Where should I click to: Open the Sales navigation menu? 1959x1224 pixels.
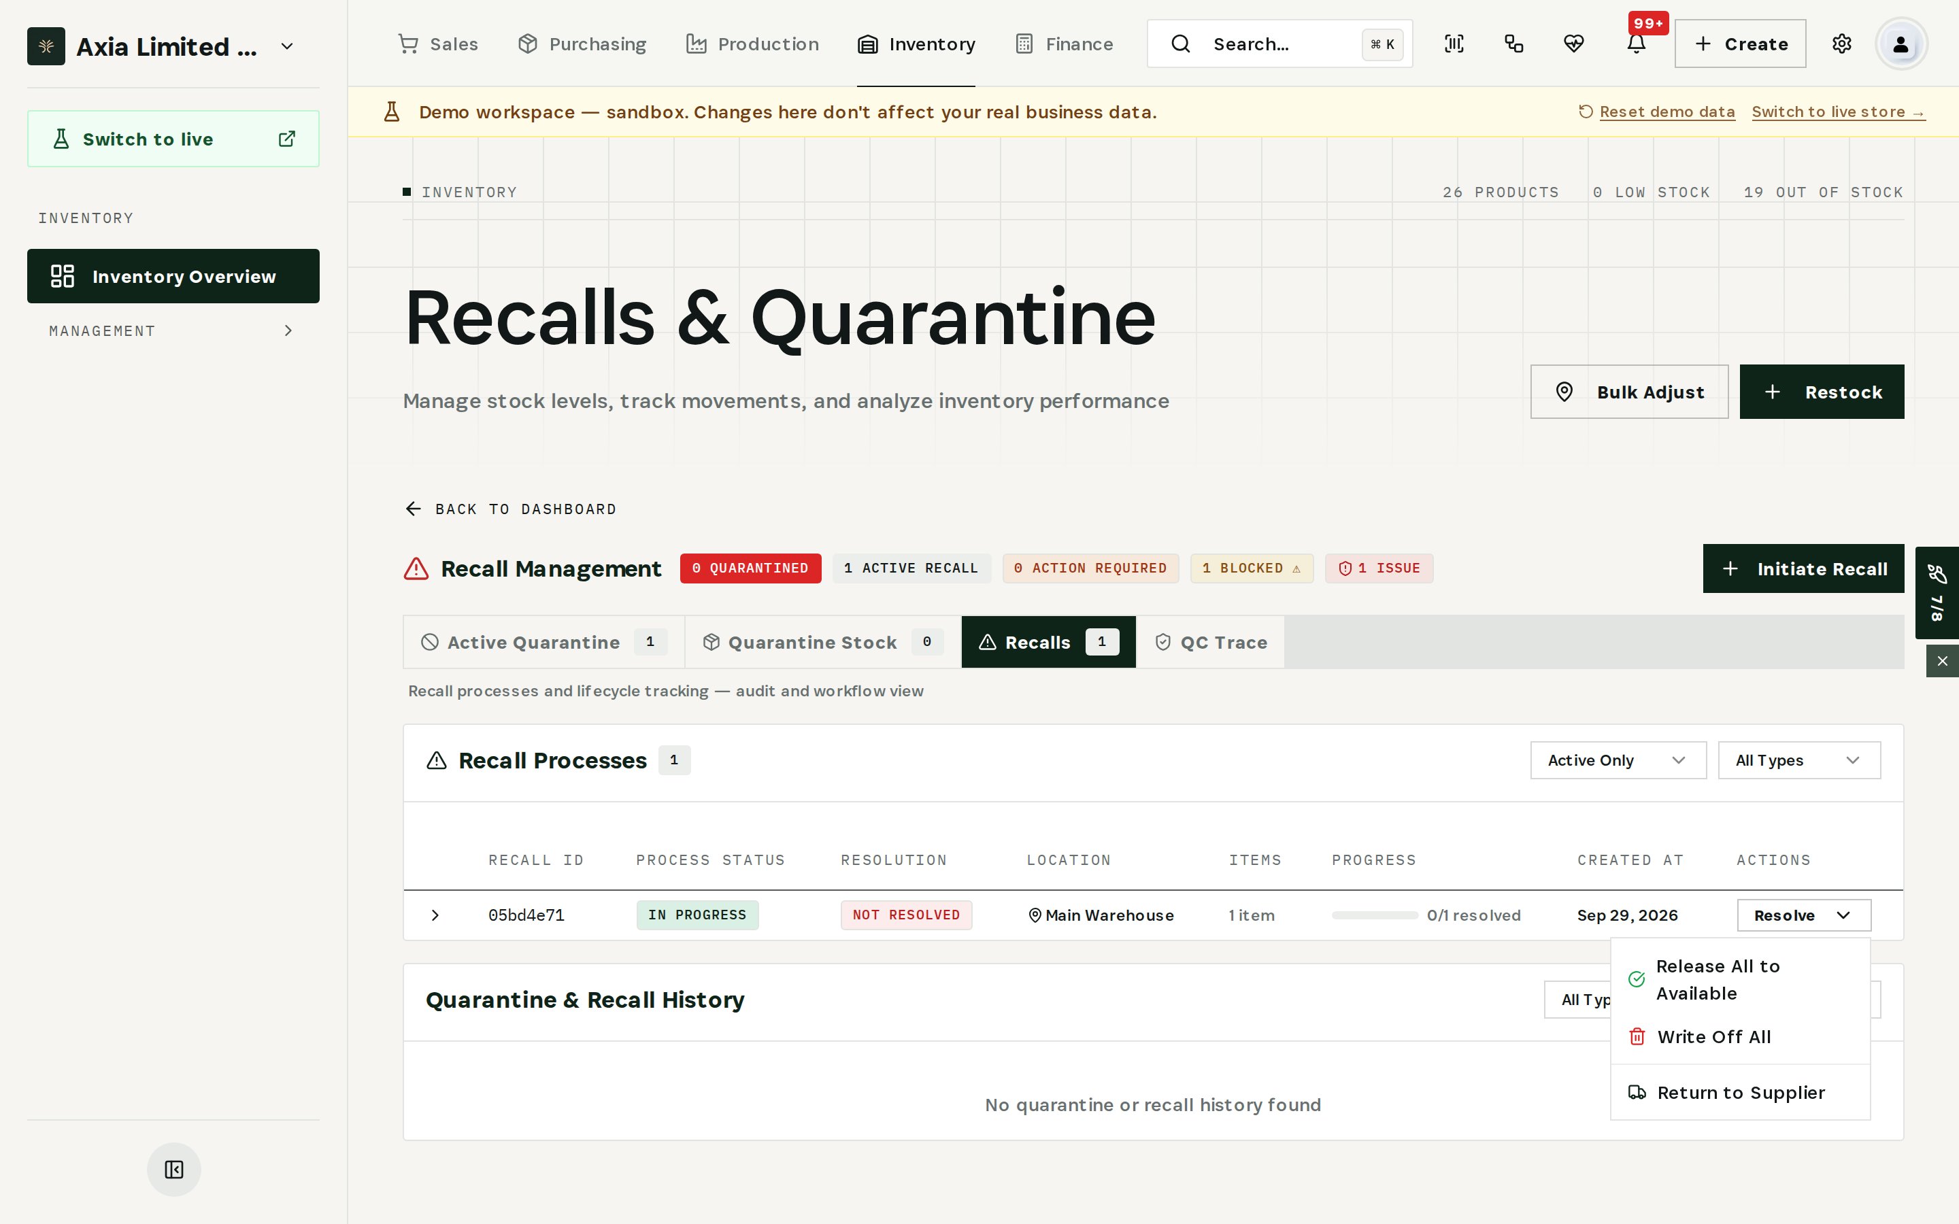438,44
